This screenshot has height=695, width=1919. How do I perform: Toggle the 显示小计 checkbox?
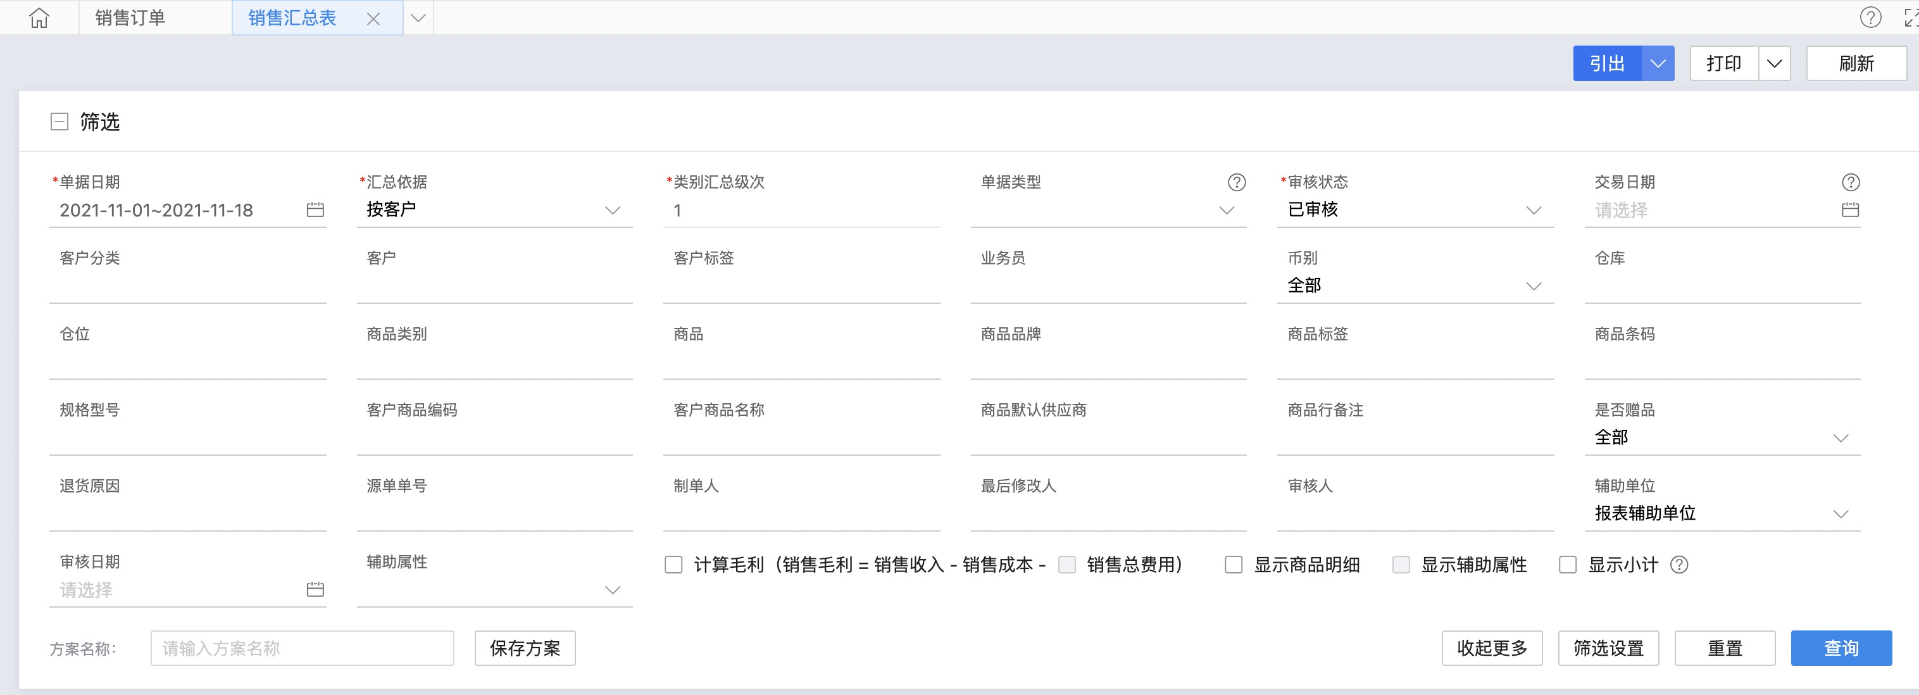point(1567,565)
